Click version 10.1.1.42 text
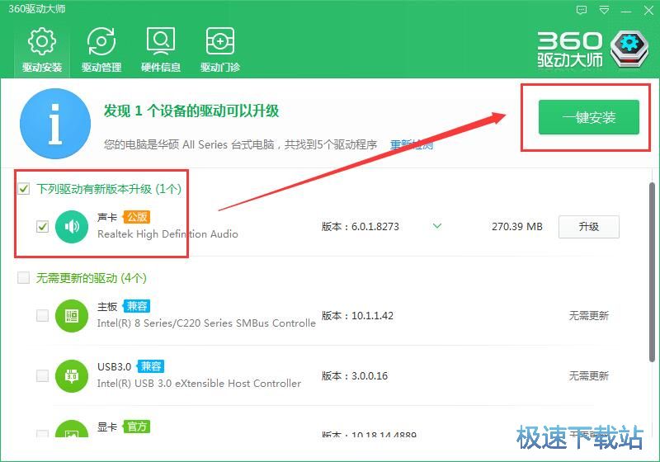Screen dimensions: 660x462 (372, 316)
